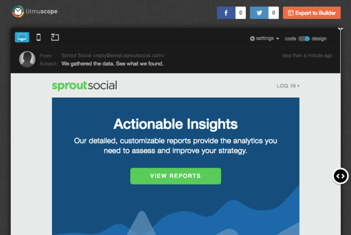Click the round resize handle with arrows

tap(340, 176)
